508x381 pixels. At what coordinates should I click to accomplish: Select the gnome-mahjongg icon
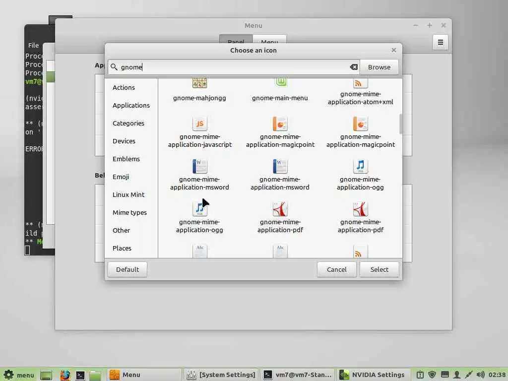[x=199, y=90]
